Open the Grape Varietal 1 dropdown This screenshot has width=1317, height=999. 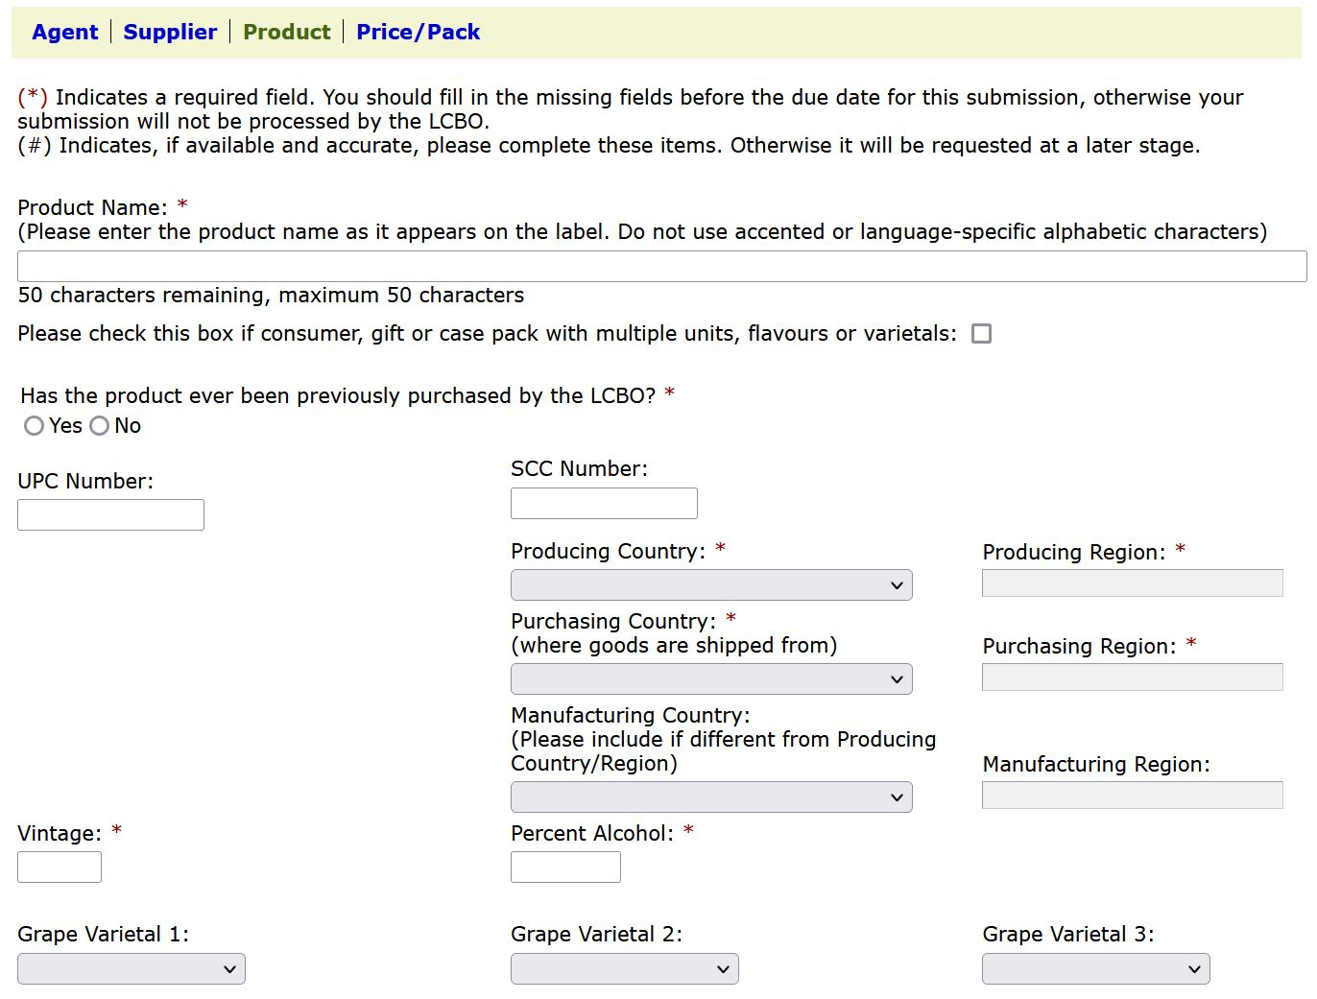pyautogui.click(x=132, y=969)
